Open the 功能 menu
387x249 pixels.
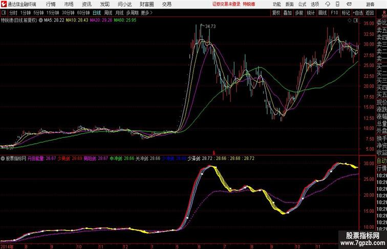(x=277, y=5)
